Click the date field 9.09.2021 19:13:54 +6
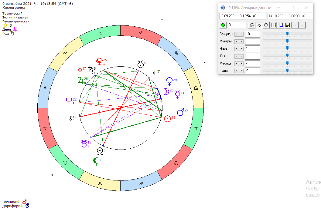 [x=243, y=16]
